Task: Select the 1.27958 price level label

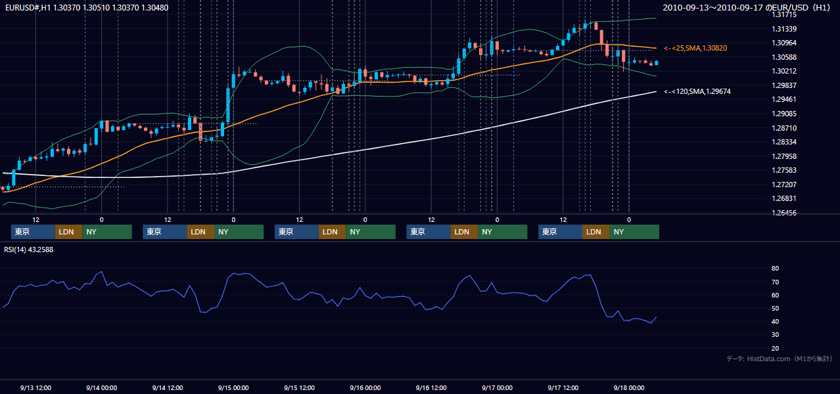Action: (784, 156)
